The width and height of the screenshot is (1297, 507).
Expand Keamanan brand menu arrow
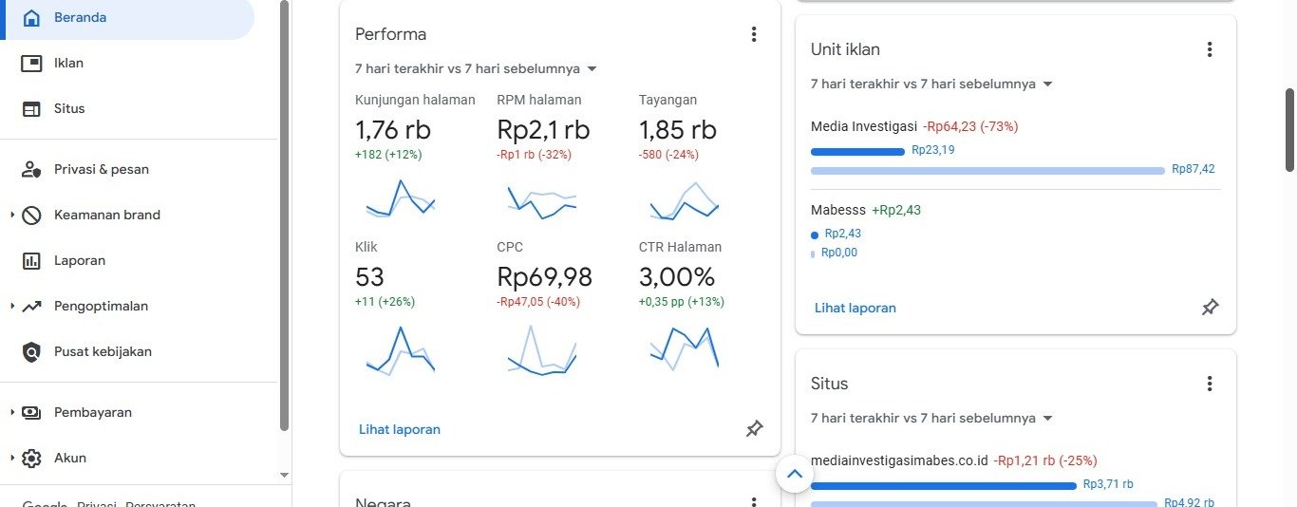[x=12, y=216]
